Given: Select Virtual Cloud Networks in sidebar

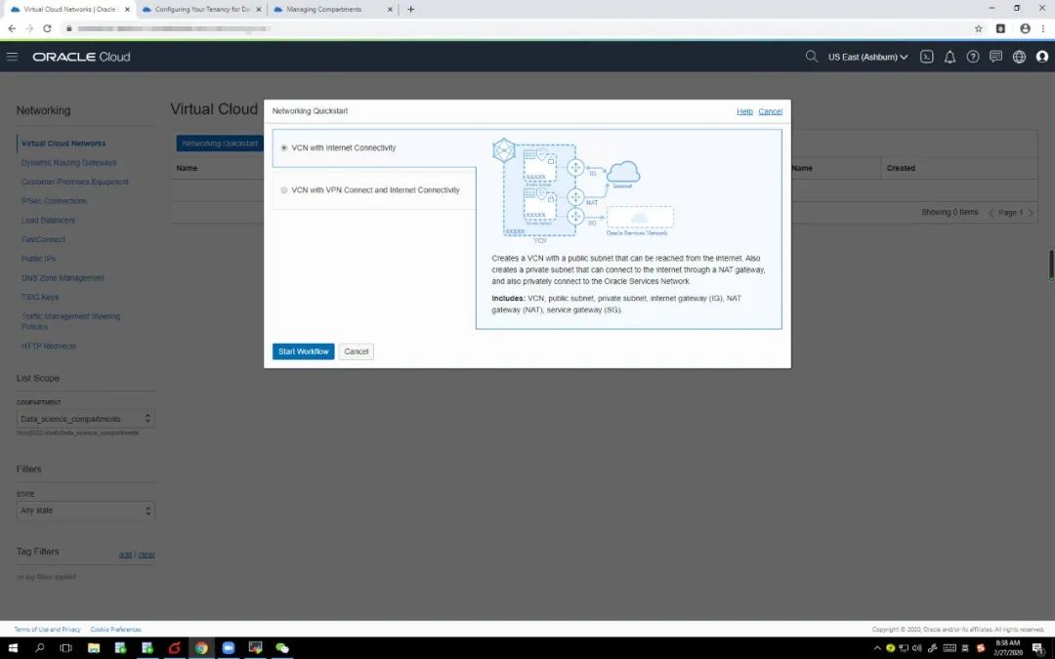Looking at the screenshot, I should pos(63,144).
